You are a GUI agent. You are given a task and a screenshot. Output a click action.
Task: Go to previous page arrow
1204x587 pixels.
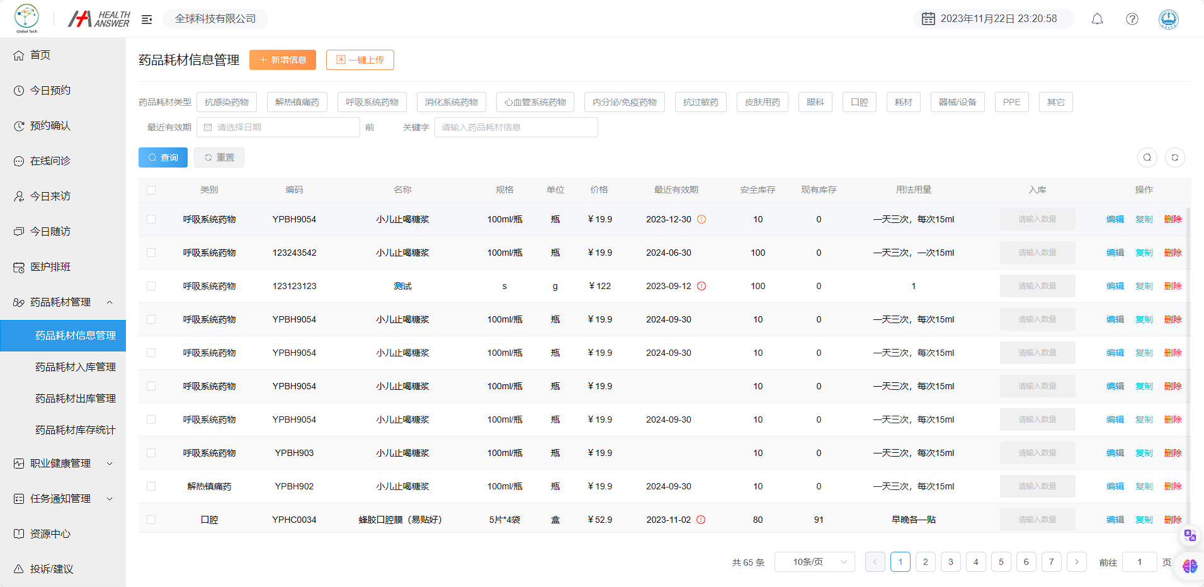(x=875, y=562)
